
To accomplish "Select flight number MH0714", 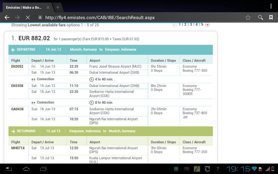I will click(x=18, y=148).
